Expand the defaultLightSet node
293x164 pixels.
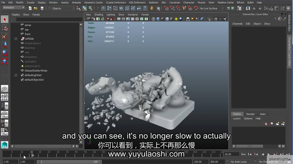(16, 75)
